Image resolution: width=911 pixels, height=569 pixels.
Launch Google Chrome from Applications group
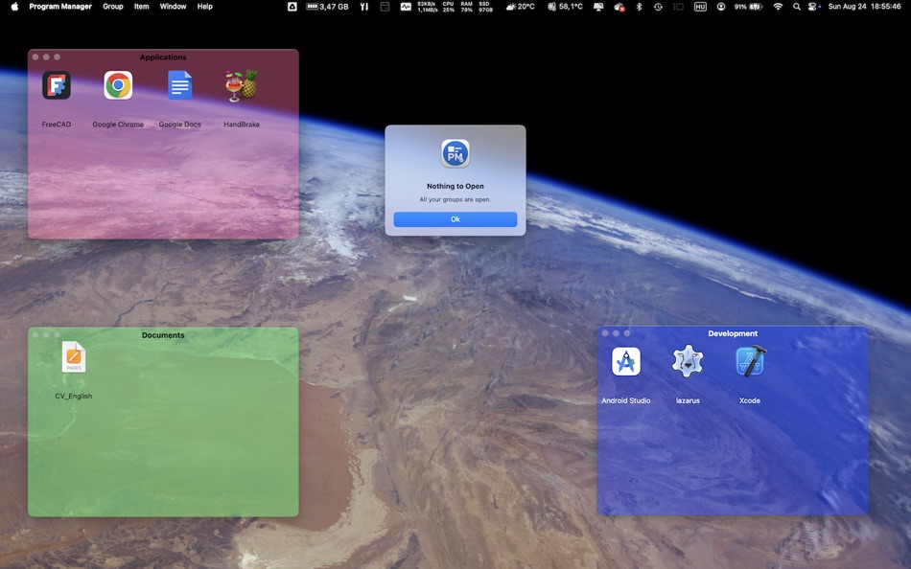click(x=118, y=85)
